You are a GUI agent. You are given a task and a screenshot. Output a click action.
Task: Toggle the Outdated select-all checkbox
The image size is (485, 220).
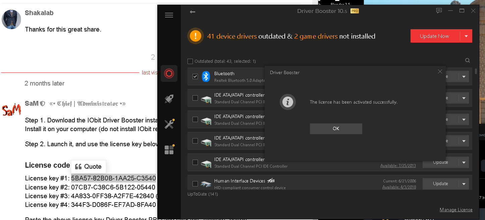[190, 61]
